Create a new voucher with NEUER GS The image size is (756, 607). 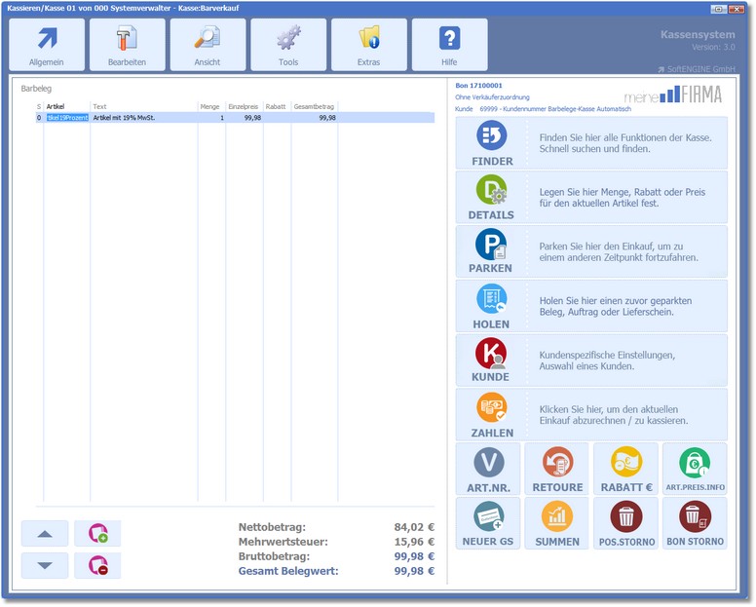(x=488, y=523)
